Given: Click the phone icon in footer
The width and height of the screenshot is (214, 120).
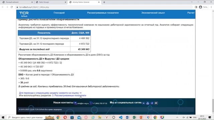Looking at the screenshot, I should 91,103.
